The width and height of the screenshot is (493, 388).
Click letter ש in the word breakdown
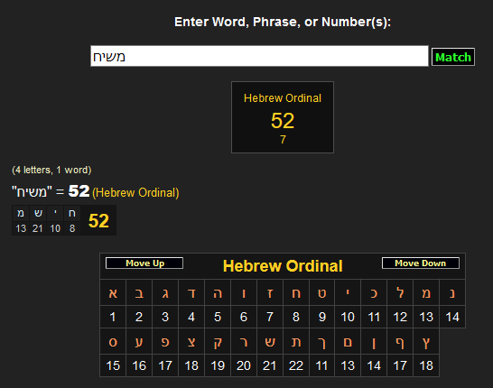tap(38, 213)
